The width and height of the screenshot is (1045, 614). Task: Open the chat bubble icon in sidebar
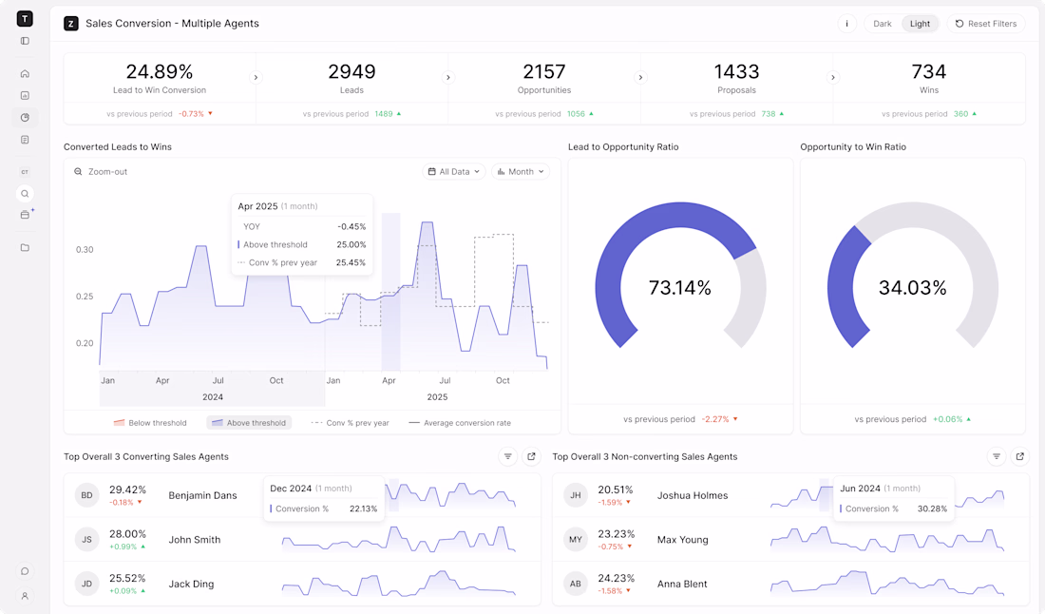pyautogui.click(x=25, y=571)
